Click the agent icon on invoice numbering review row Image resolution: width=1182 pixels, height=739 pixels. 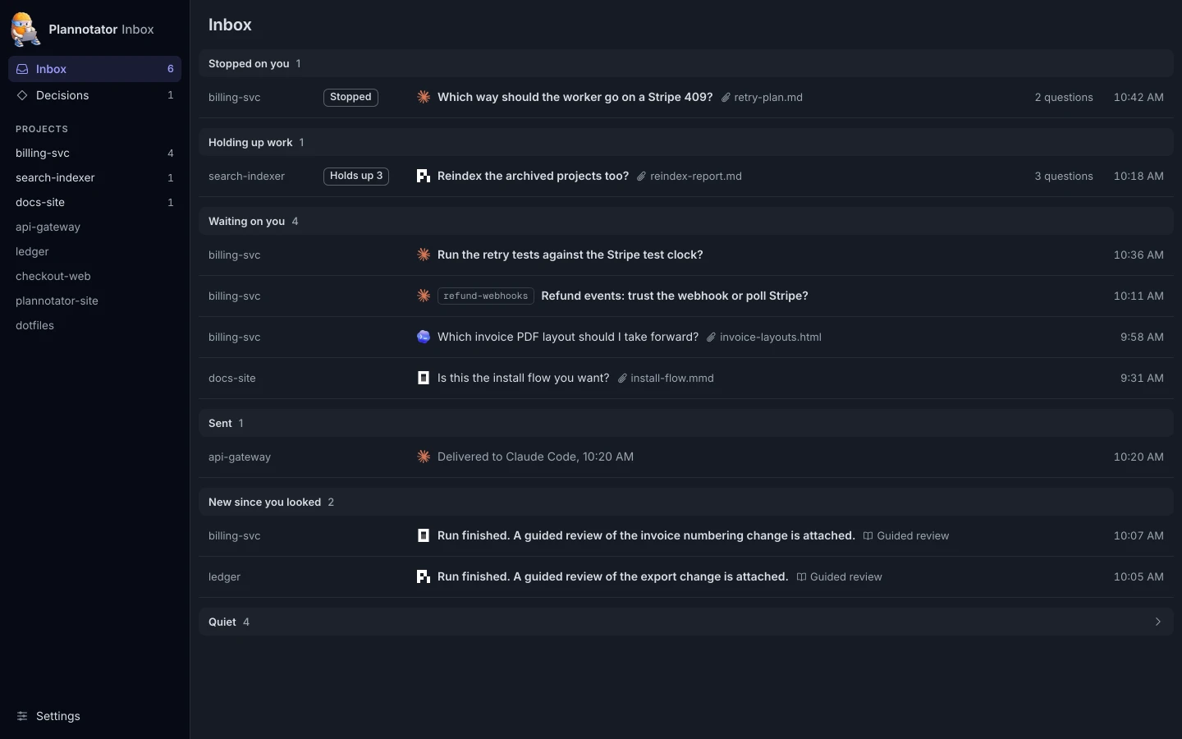tap(424, 535)
